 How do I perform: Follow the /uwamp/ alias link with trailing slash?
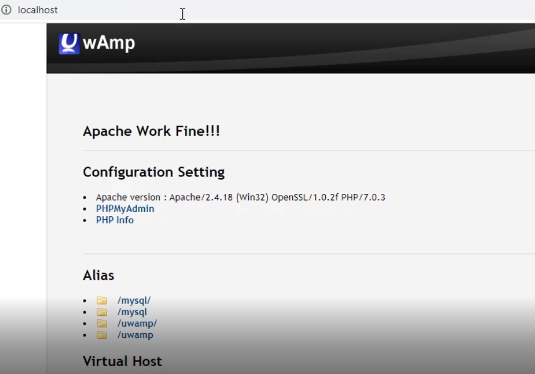pyautogui.click(x=137, y=324)
